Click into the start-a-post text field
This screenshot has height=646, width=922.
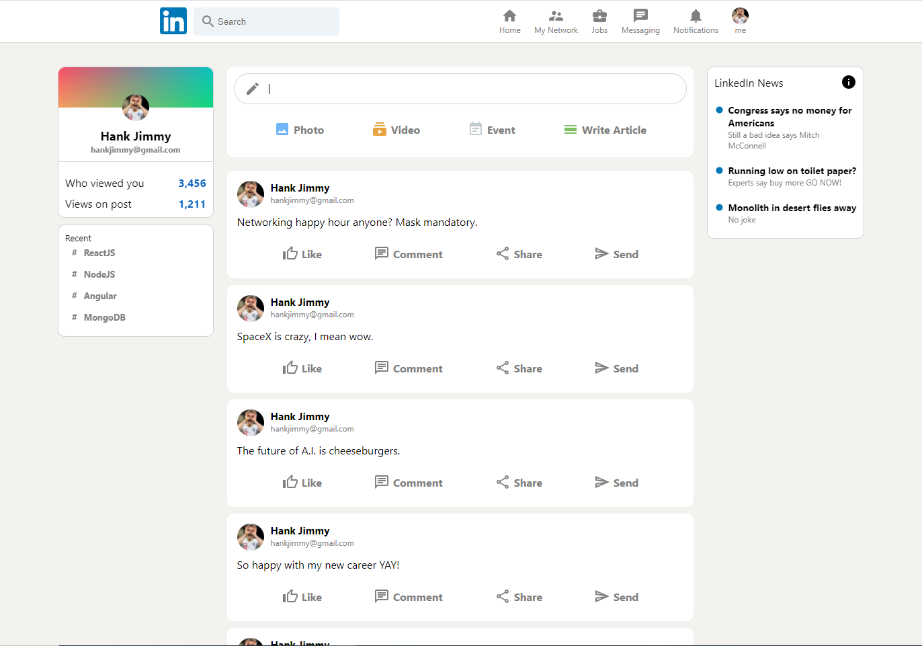[x=460, y=89]
